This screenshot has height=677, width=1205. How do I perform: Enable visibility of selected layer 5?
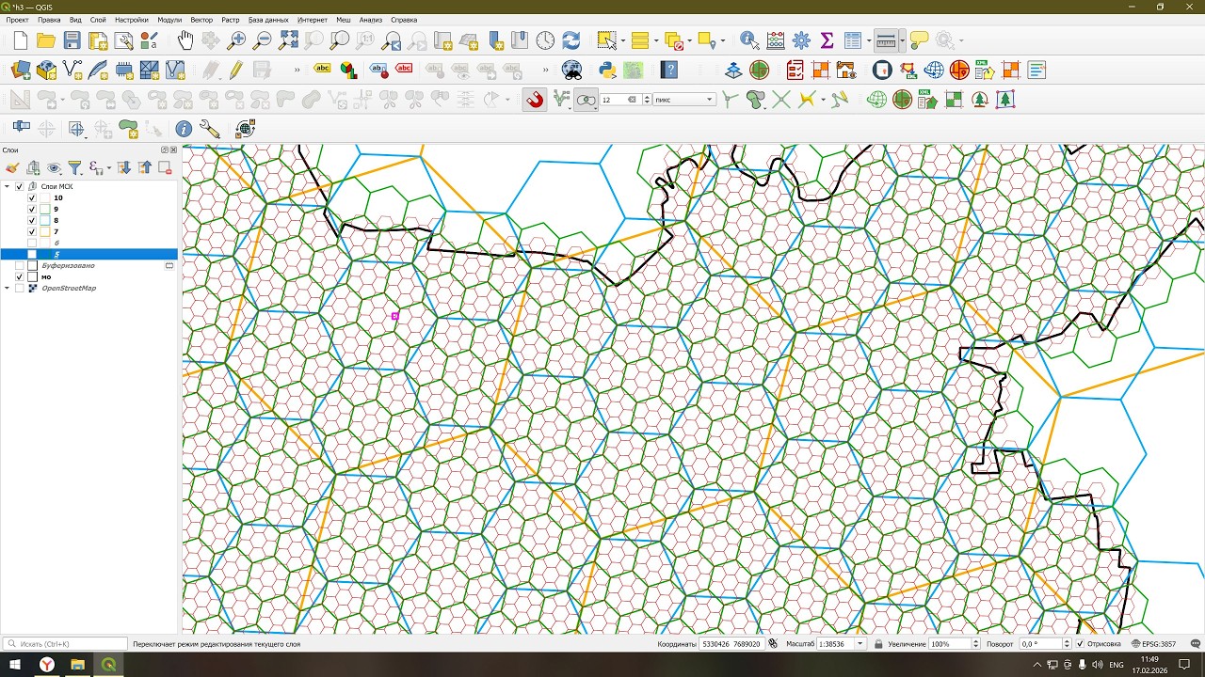coord(32,254)
